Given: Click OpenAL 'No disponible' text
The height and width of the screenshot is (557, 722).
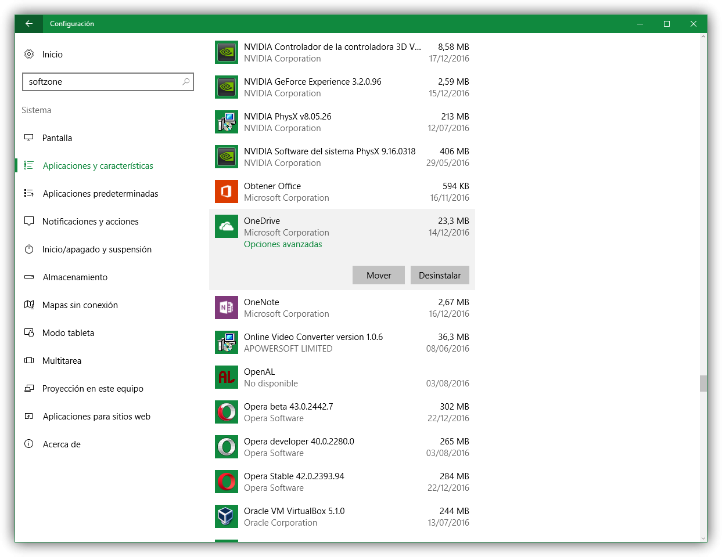Looking at the screenshot, I should click(271, 384).
